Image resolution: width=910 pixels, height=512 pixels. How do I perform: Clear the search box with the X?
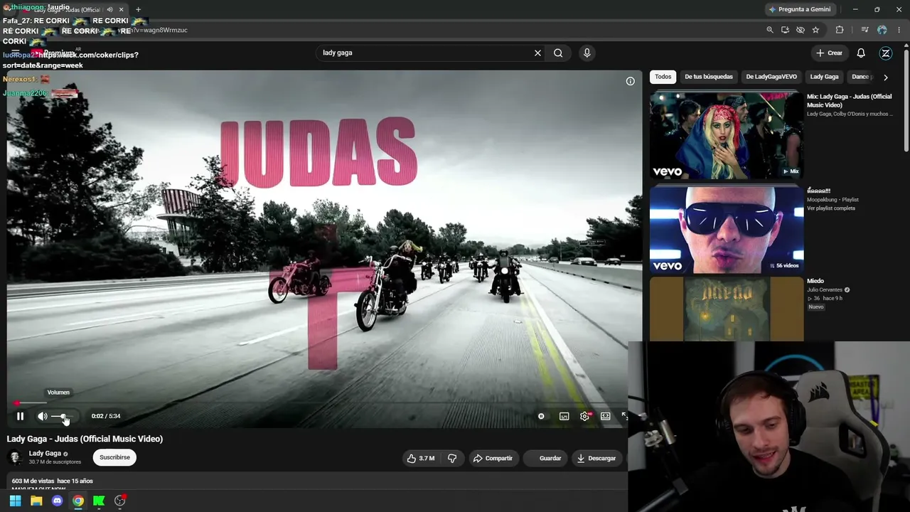tap(537, 53)
